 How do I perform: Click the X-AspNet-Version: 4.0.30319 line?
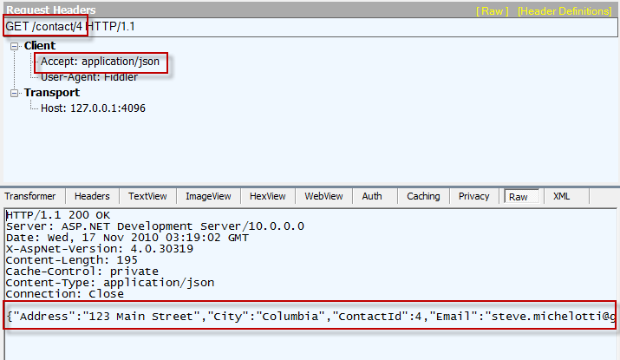[100, 249]
